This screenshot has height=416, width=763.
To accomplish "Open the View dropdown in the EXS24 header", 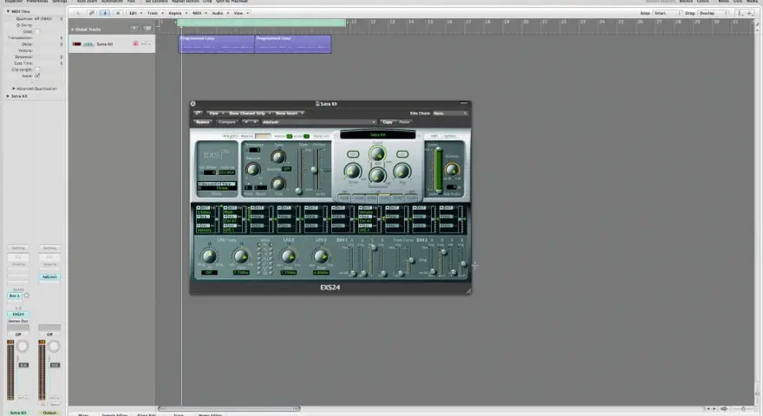I will [216, 113].
